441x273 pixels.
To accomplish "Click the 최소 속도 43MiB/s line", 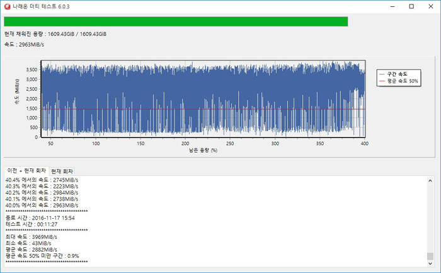I will coord(28,243).
